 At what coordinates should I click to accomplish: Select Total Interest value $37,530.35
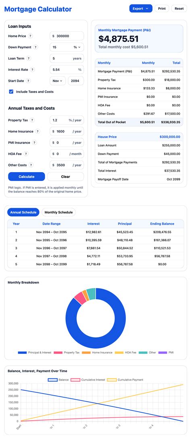pos(172,171)
